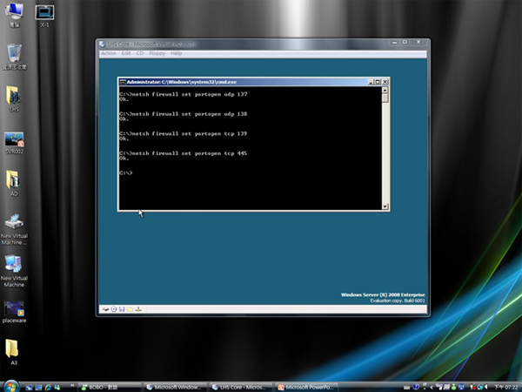Image resolution: width=522 pixels, height=392 pixels.
Task: Open the CD menu in Virtual PC
Action: (x=140, y=53)
